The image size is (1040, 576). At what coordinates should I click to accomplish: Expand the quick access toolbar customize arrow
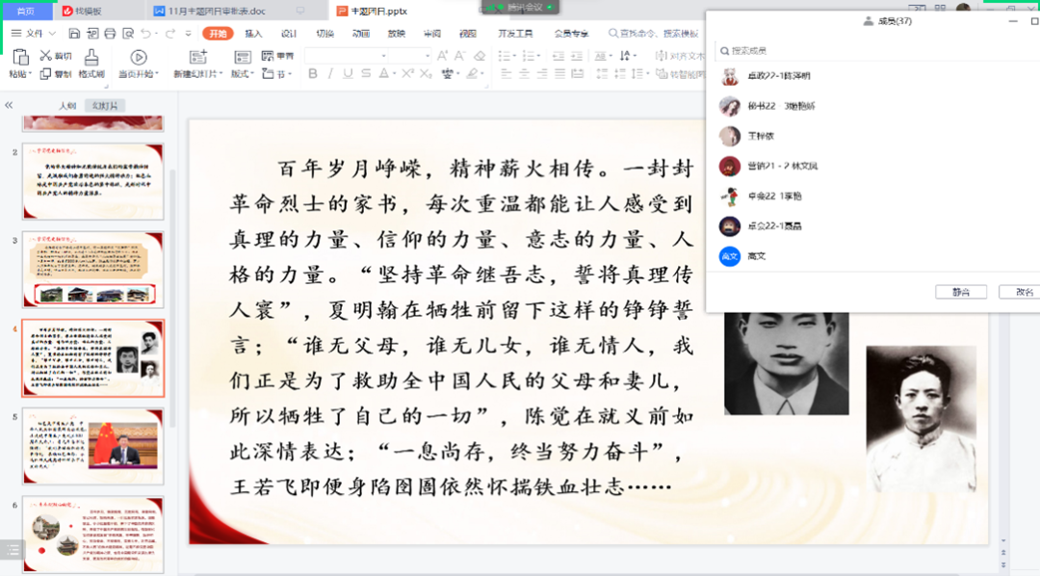(x=189, y=33)
